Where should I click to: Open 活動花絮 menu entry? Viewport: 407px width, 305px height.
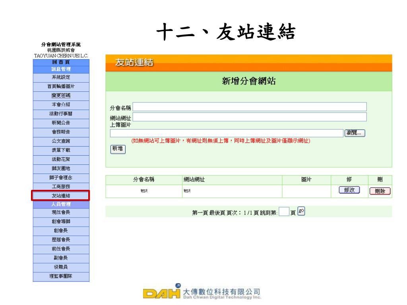coord(61,159)
